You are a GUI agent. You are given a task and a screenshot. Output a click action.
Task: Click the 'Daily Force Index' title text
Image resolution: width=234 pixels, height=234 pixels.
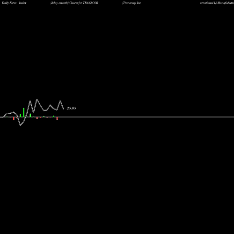[x=14, y=3]
